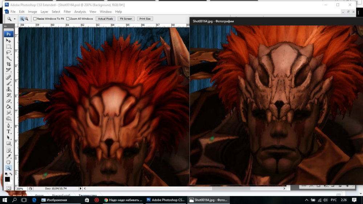
Task: Toggle Zoom All Windows checkbox
Action: click(68, 19)
